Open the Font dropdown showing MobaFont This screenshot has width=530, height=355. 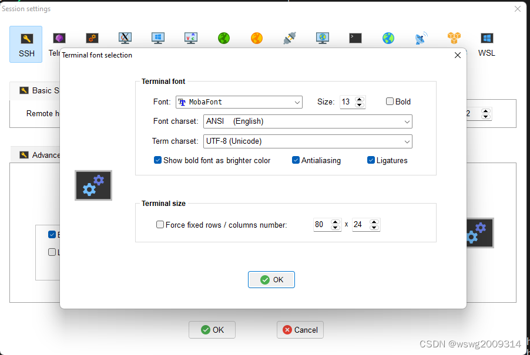297,102
